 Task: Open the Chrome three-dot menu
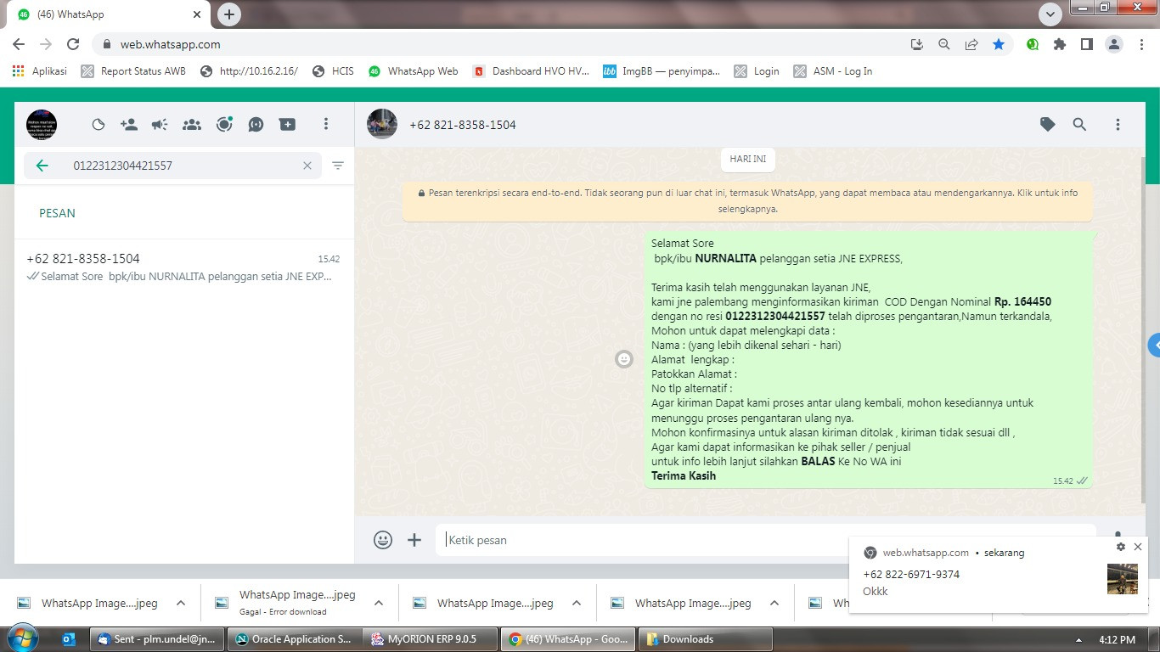click(1141, 44)
